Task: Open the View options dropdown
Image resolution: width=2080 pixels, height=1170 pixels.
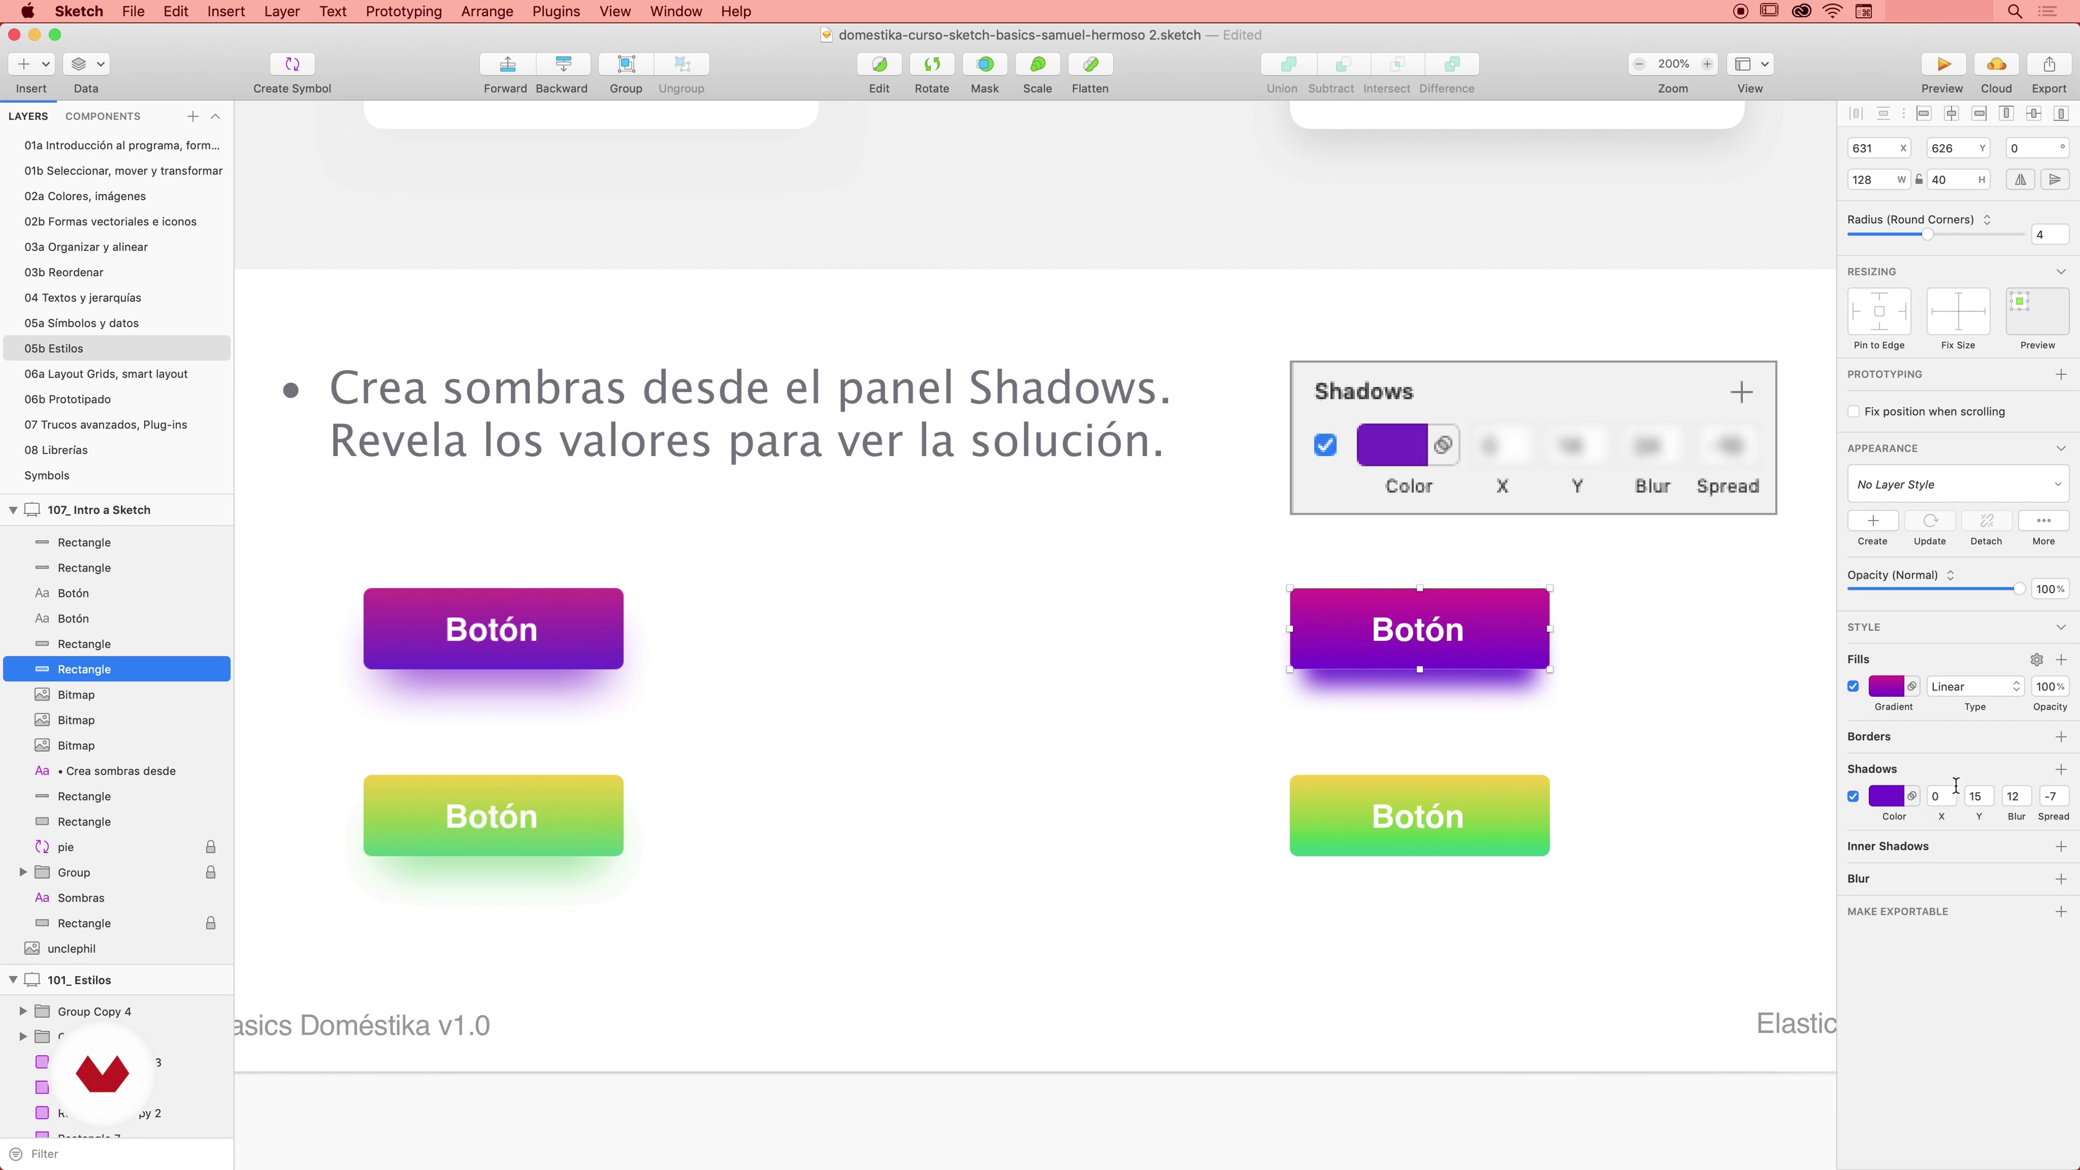Action: coord(1750,64)
